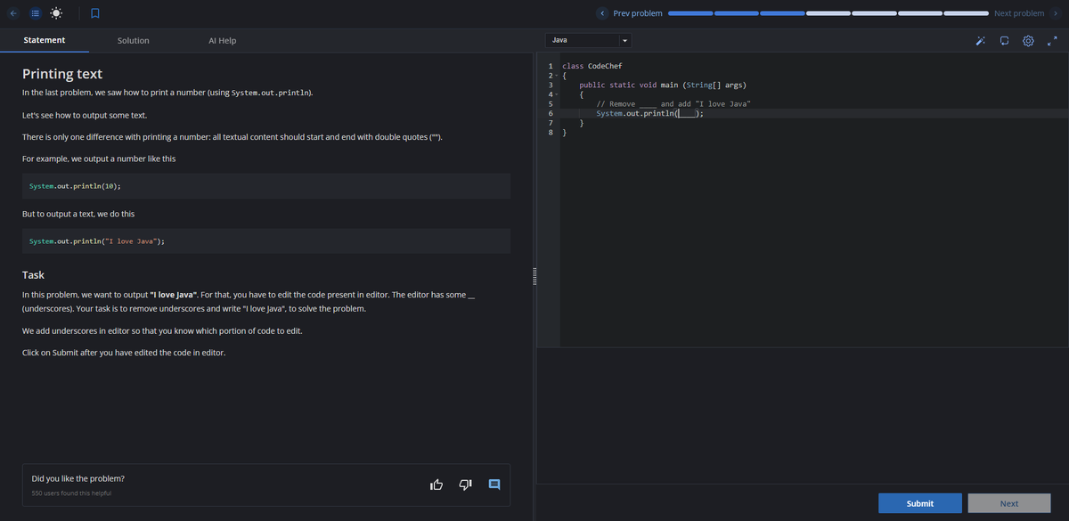
Task: Click the reset code icon
Action: (x=1005, y=41)
